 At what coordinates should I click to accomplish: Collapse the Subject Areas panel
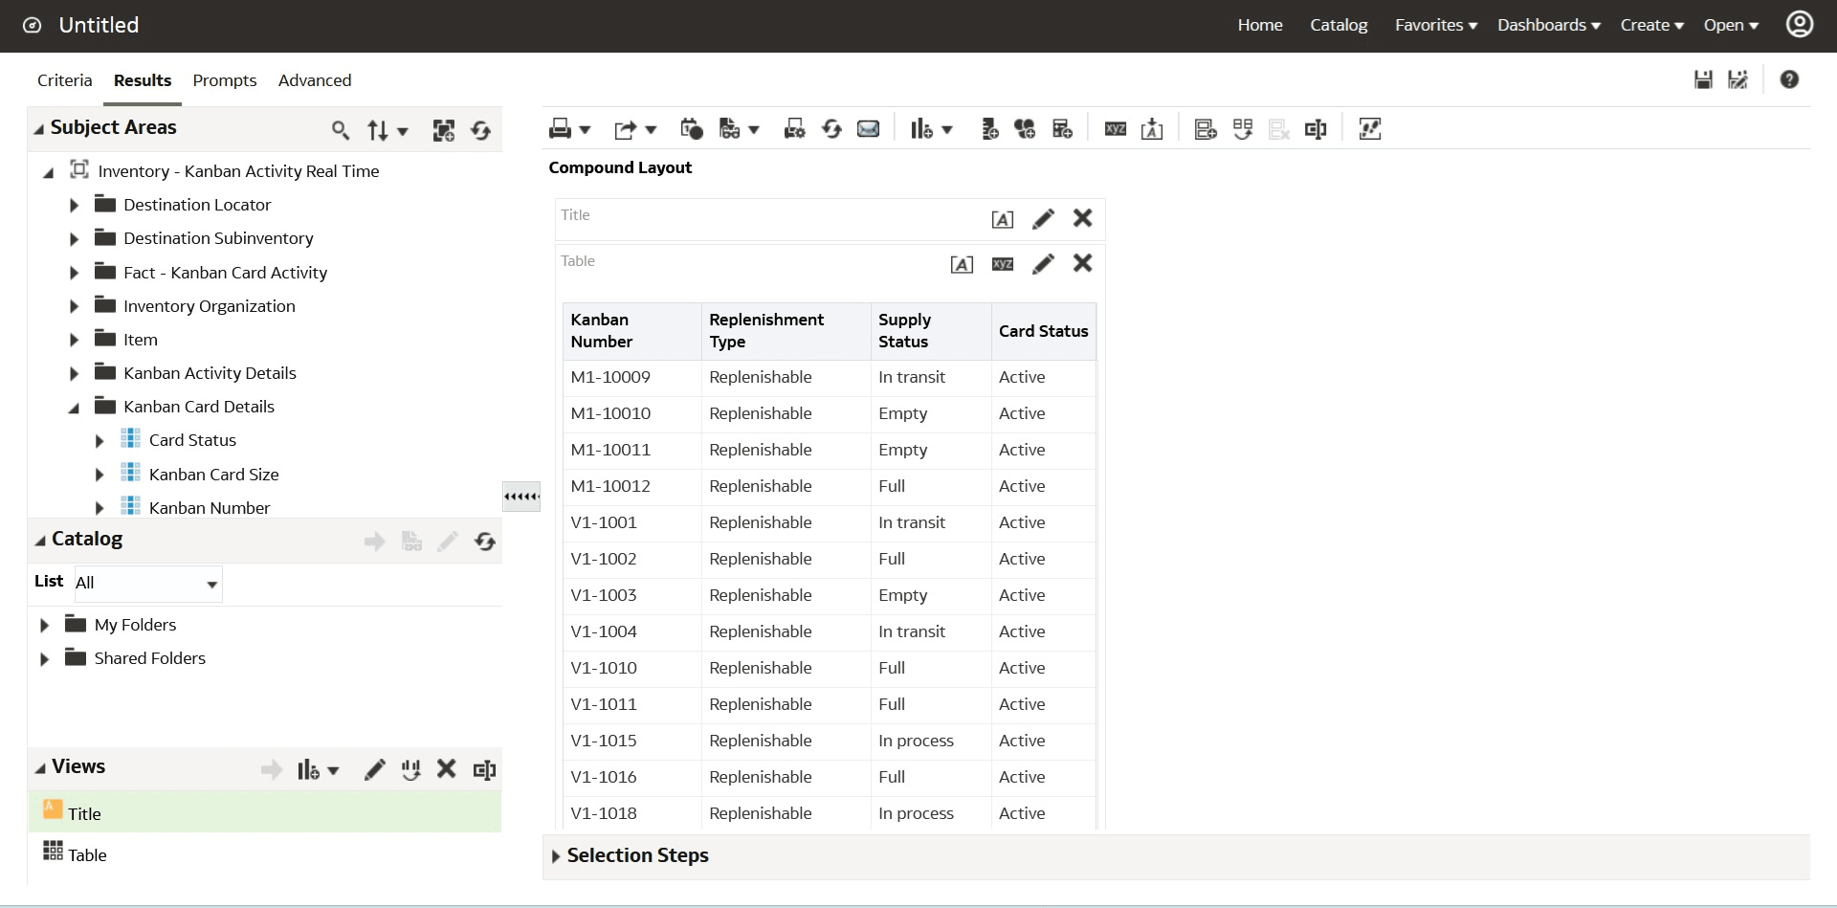[39, 129]
